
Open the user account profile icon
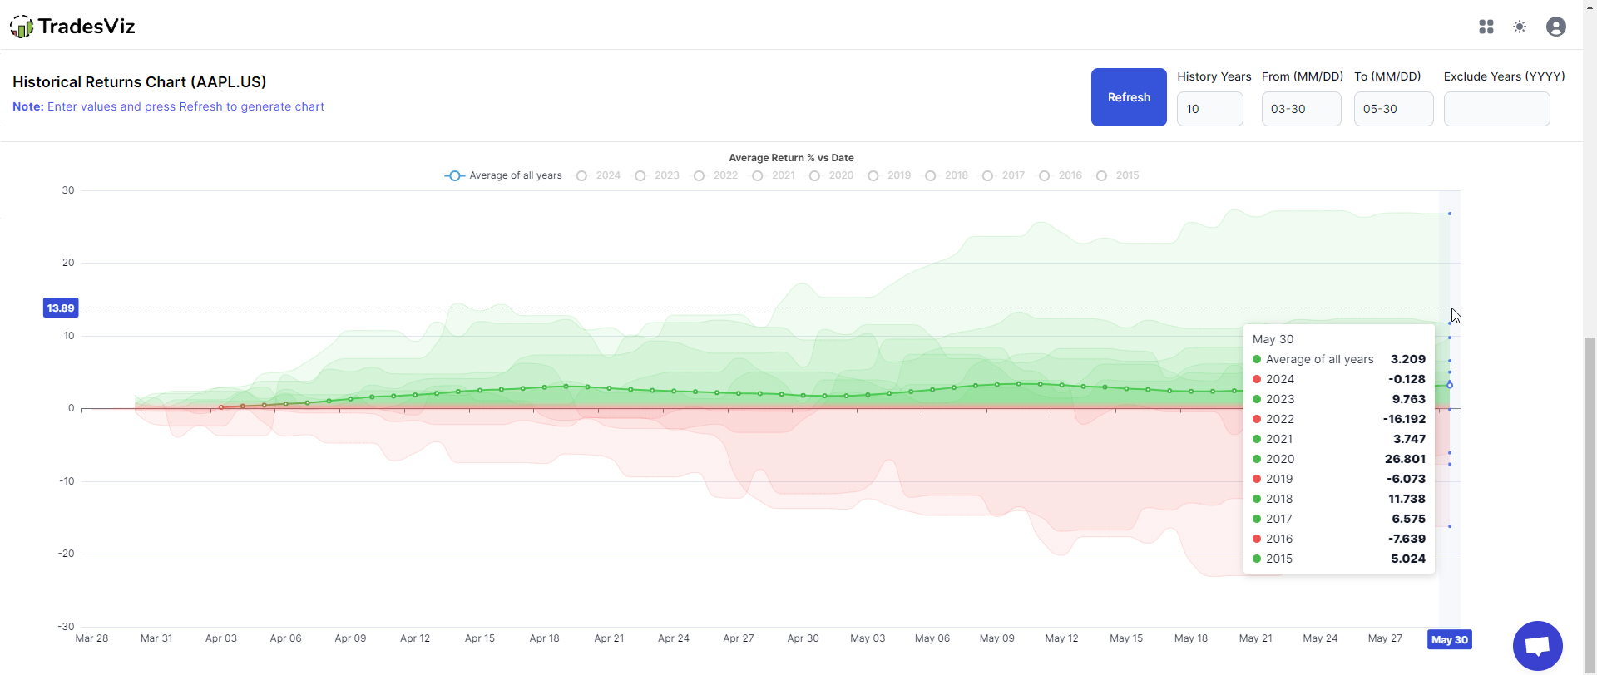click(x=1555, y=27)
